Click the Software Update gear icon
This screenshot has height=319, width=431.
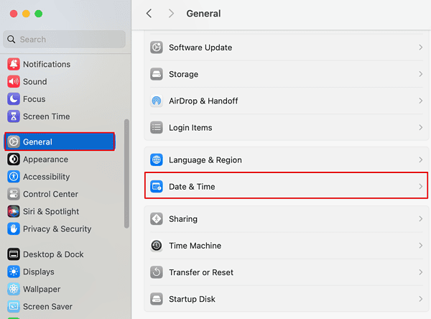(x=157, y=47)
